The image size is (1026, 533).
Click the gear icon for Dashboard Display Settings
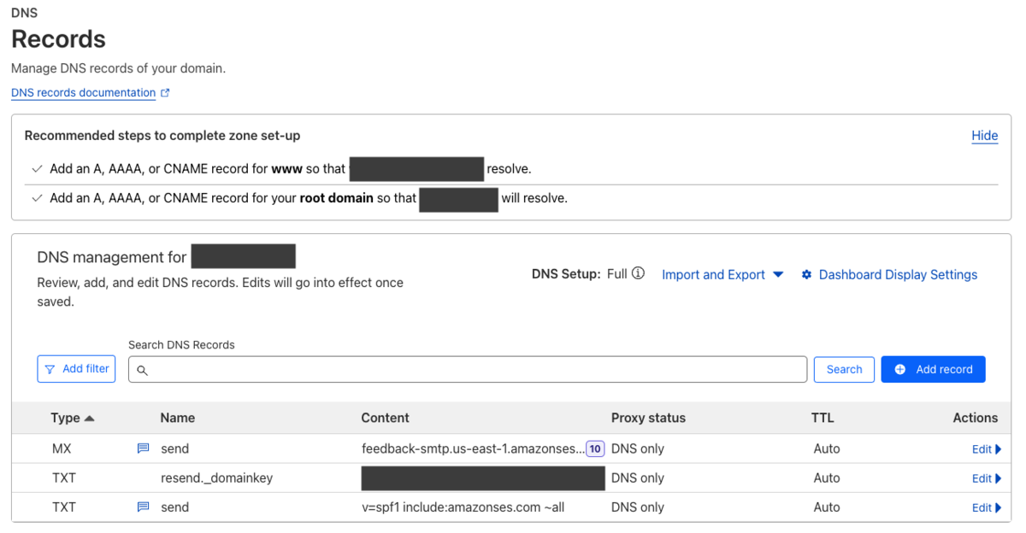pyautogui.click(x=806, y=275)
